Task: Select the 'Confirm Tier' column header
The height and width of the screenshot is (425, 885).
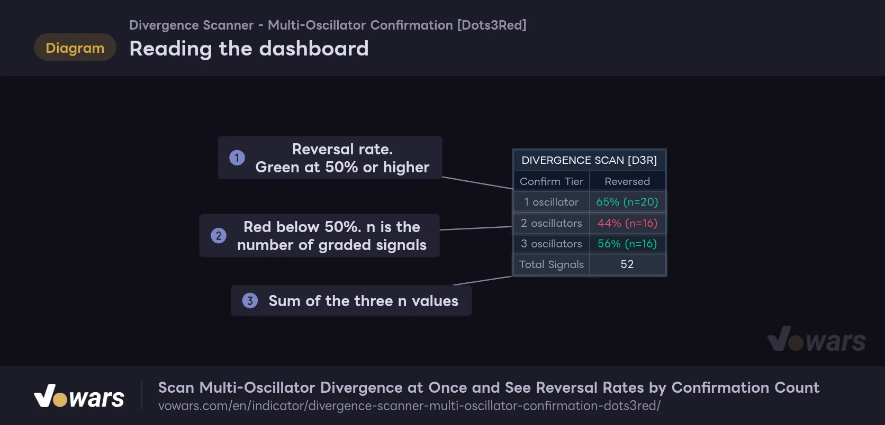Action: [552, 181]
